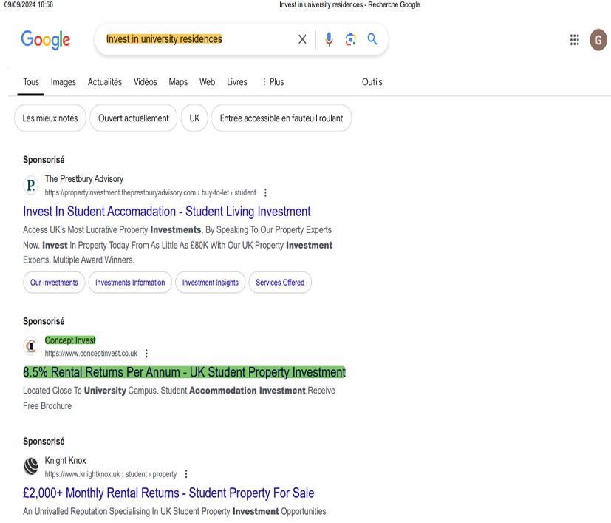Open the Our Investments sitelink

tap(54, 282)
